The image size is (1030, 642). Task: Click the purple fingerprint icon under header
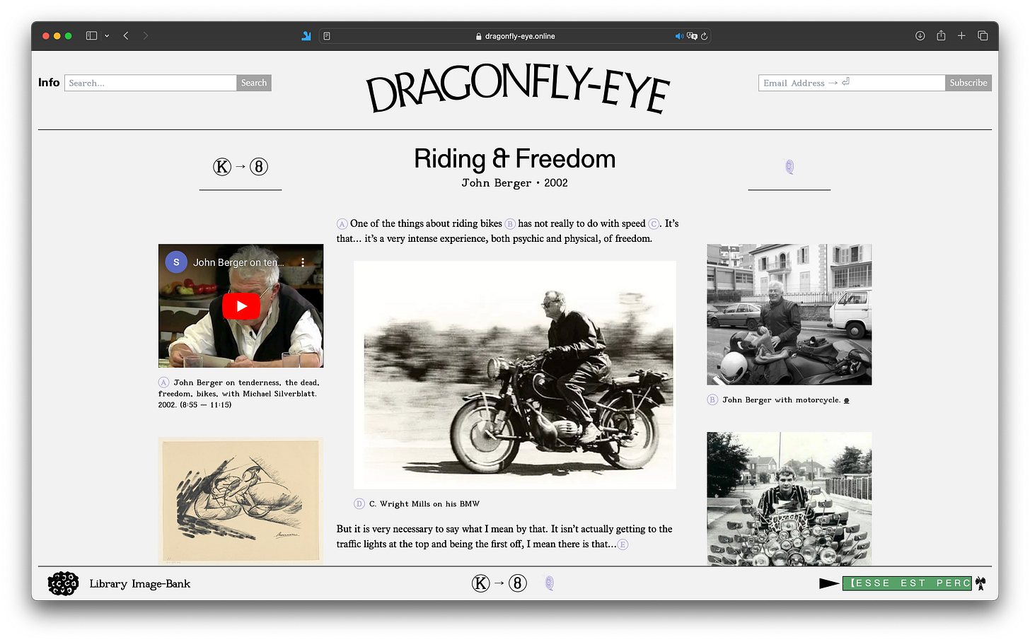789,167
